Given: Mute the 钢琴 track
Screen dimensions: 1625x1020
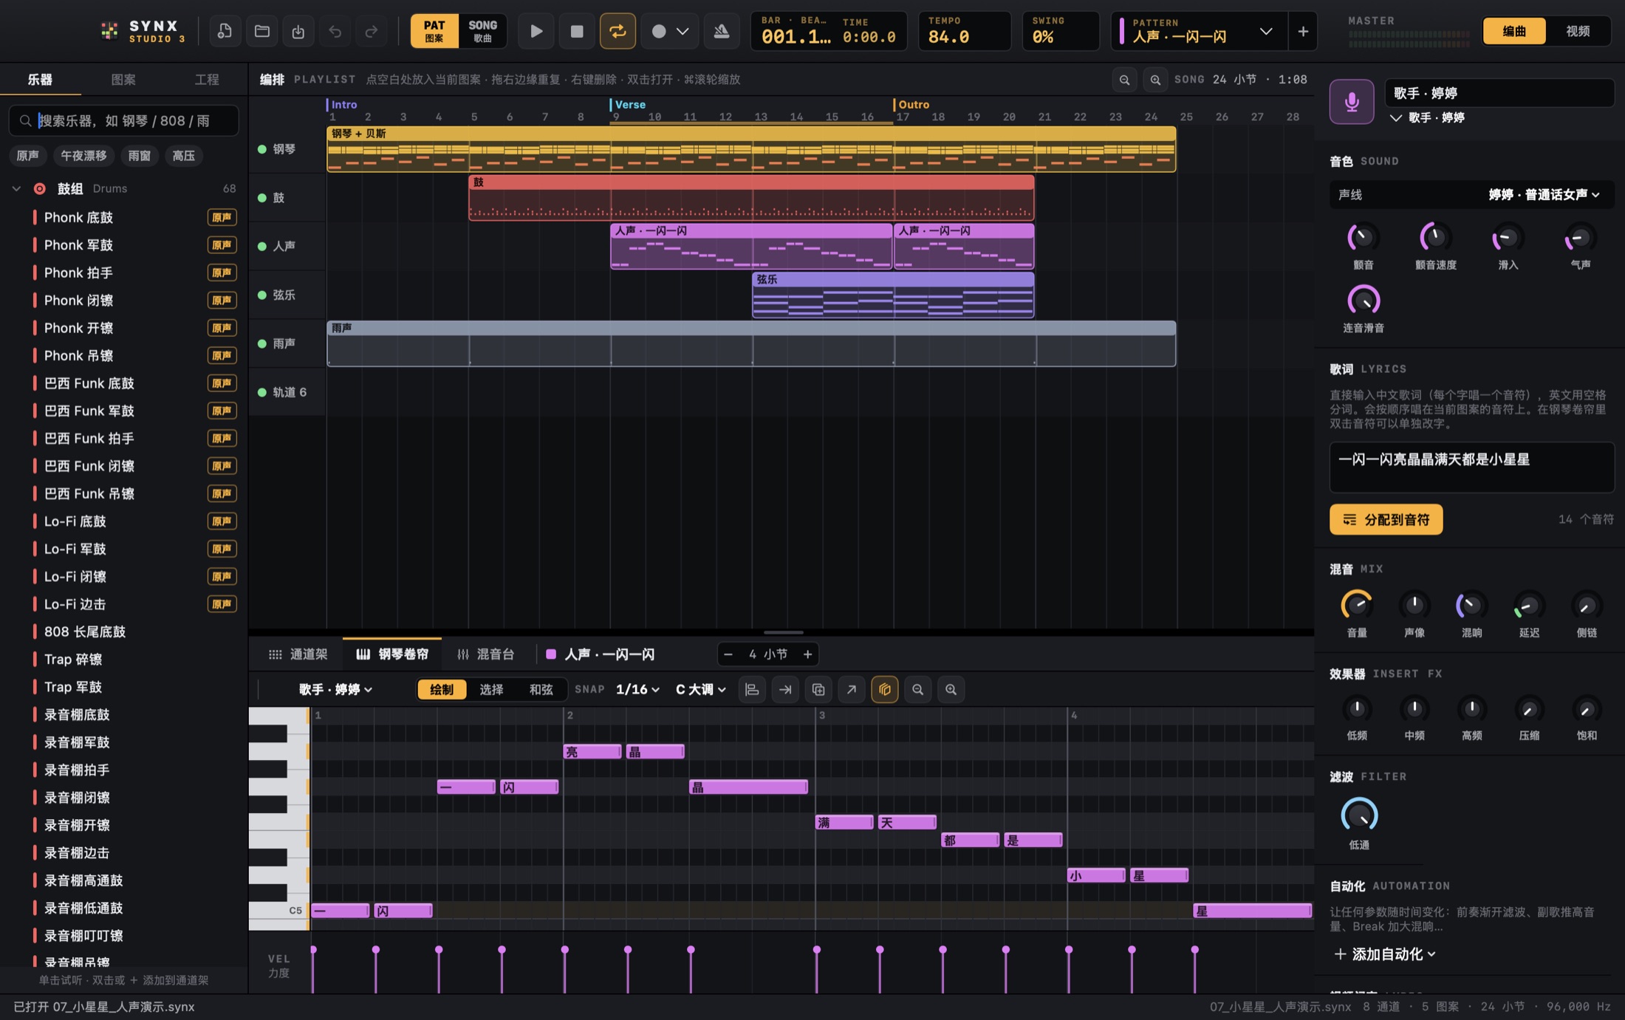Looking at the screenshot, I should click(261, 149).
